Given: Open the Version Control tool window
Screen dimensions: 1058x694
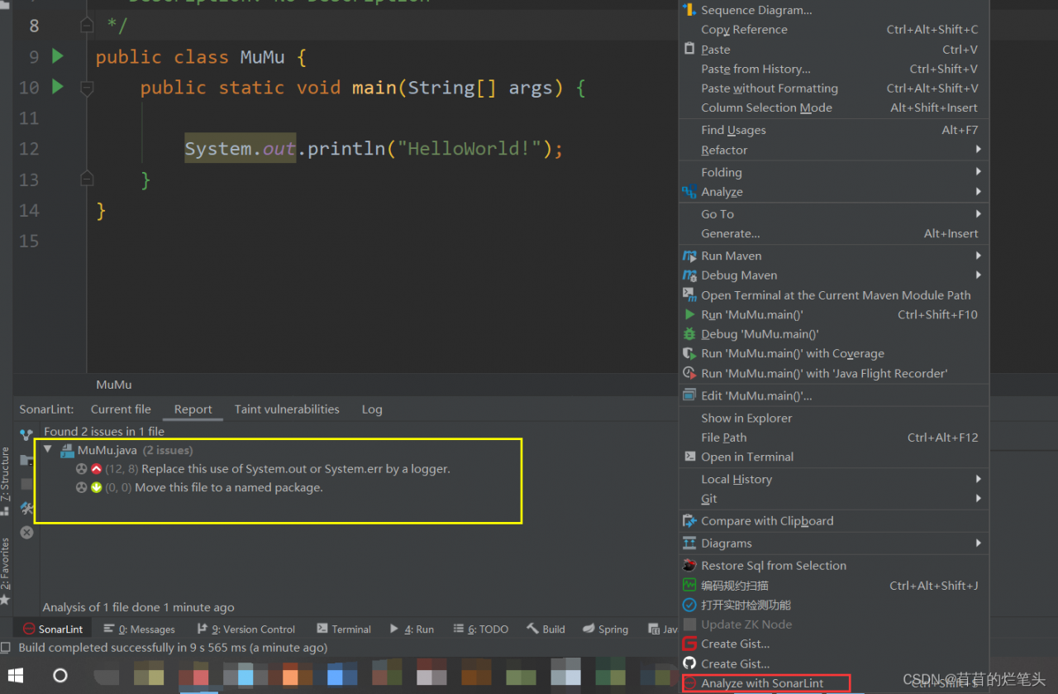Looking at the screenshot, I should (246, 629).
